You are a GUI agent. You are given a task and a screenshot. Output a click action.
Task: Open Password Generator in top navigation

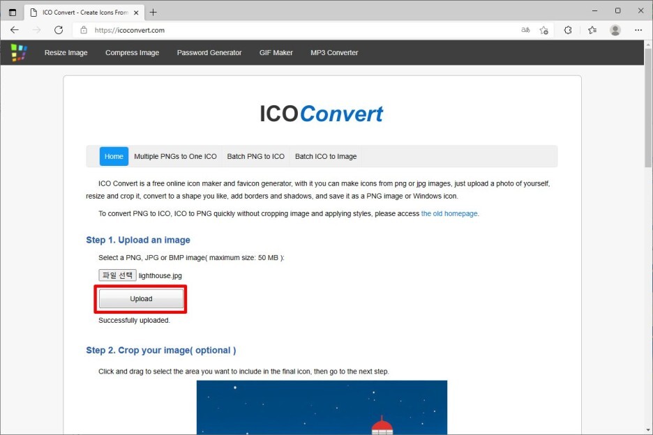pyautogui.click(x=209, y=53)
